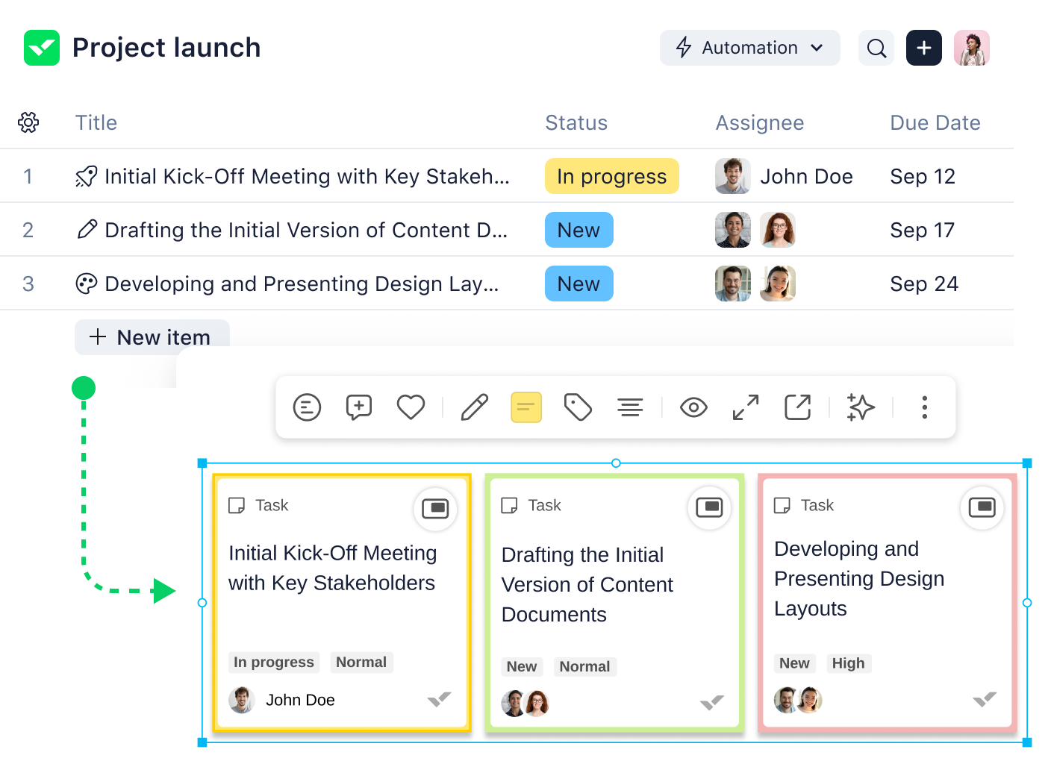
Task: Click the add comment icon
Action: point(359,407)
